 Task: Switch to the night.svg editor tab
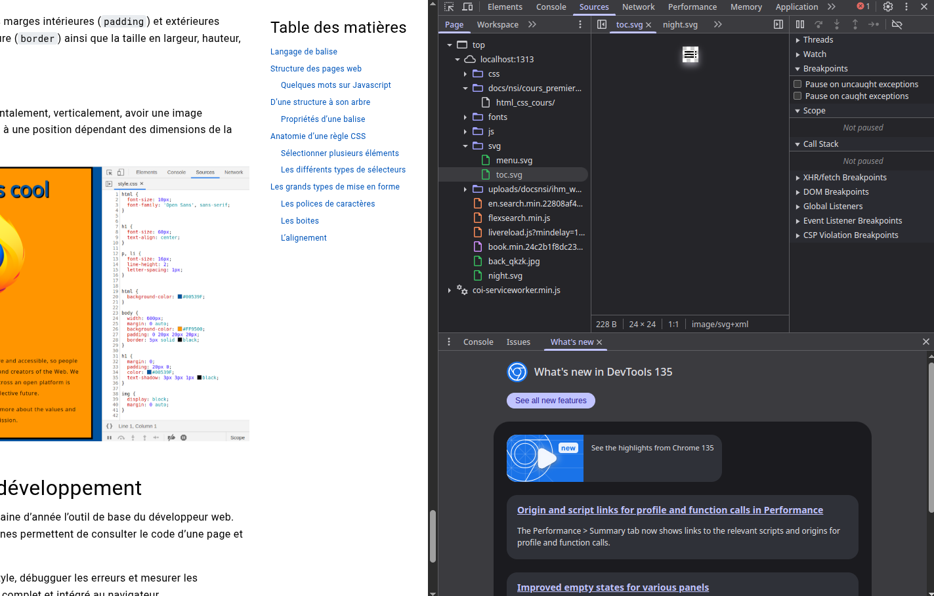680,24
